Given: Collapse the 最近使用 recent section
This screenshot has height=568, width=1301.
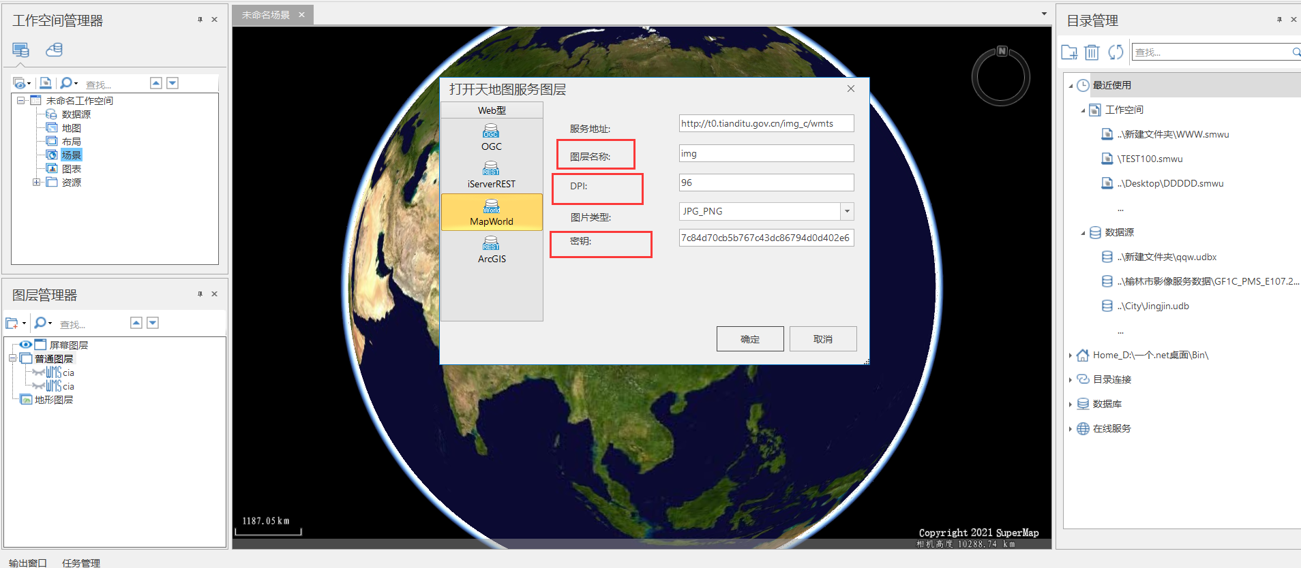Looking at the screenshot, I should click(x=1071, y=86).
